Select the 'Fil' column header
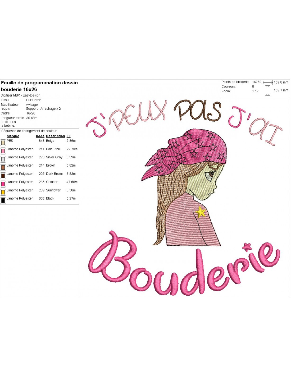Viewport: 291px width, 376px height. [69, 136]
